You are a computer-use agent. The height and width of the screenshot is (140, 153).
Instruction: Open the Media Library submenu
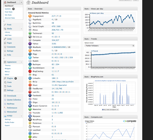(x=7, y=32)
